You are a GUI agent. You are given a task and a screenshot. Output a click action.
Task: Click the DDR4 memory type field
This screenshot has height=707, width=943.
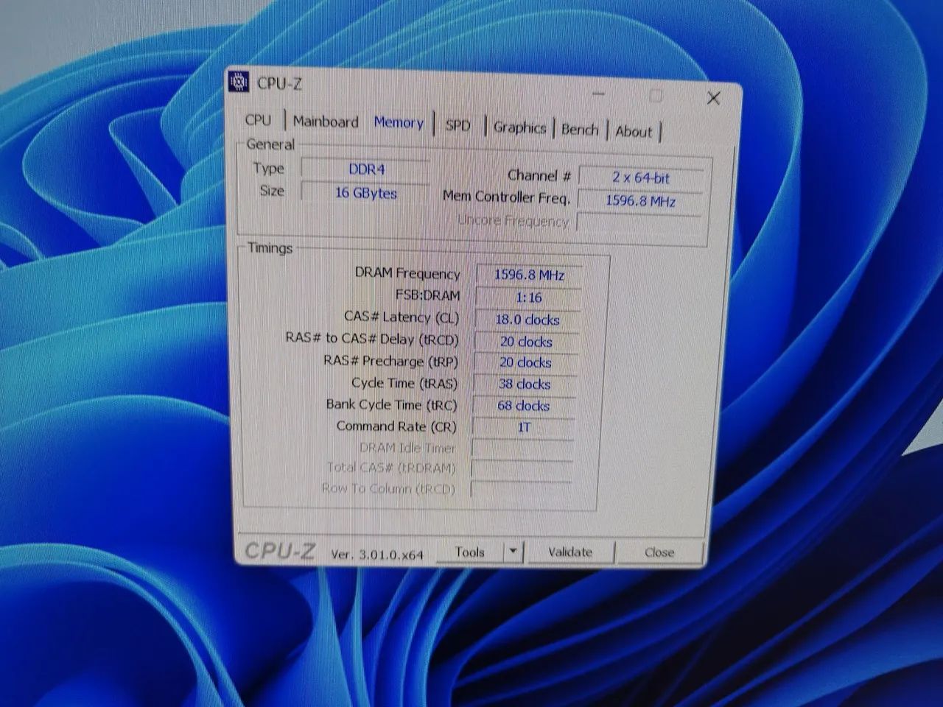366,169
